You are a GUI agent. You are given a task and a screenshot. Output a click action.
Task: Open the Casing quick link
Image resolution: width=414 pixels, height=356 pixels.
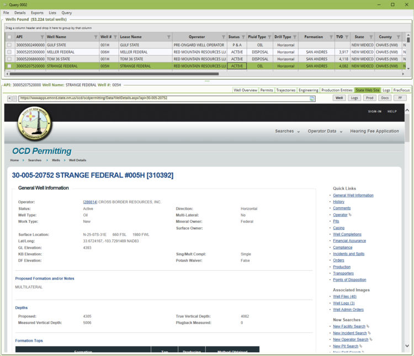(338, 228)
